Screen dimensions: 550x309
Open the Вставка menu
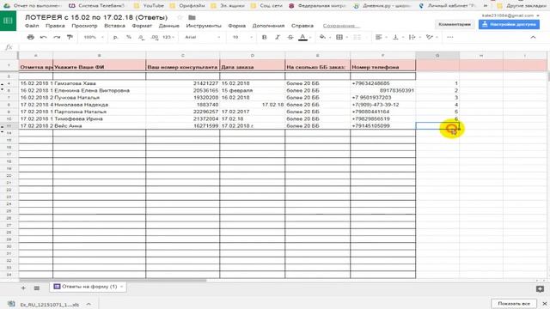click(114, 26)
